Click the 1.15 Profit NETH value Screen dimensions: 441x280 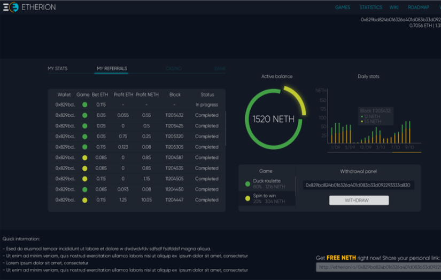pyautogui.click(x=146, y=179)
